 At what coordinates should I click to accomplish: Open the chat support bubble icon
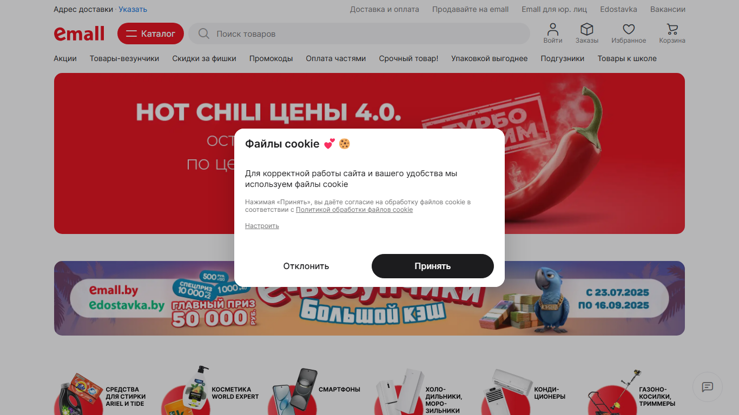click(x=708, y=387)
